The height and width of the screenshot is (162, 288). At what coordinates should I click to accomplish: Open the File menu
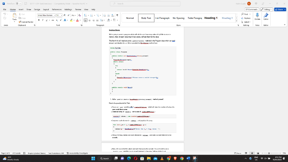tap(4, 9)
